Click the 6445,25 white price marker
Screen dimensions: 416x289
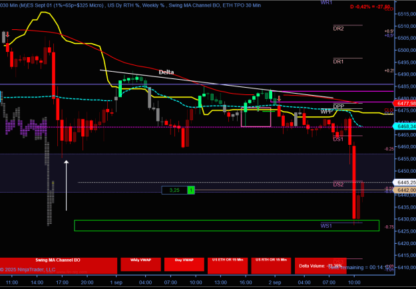pyautogui.click(x=404, y=182)
